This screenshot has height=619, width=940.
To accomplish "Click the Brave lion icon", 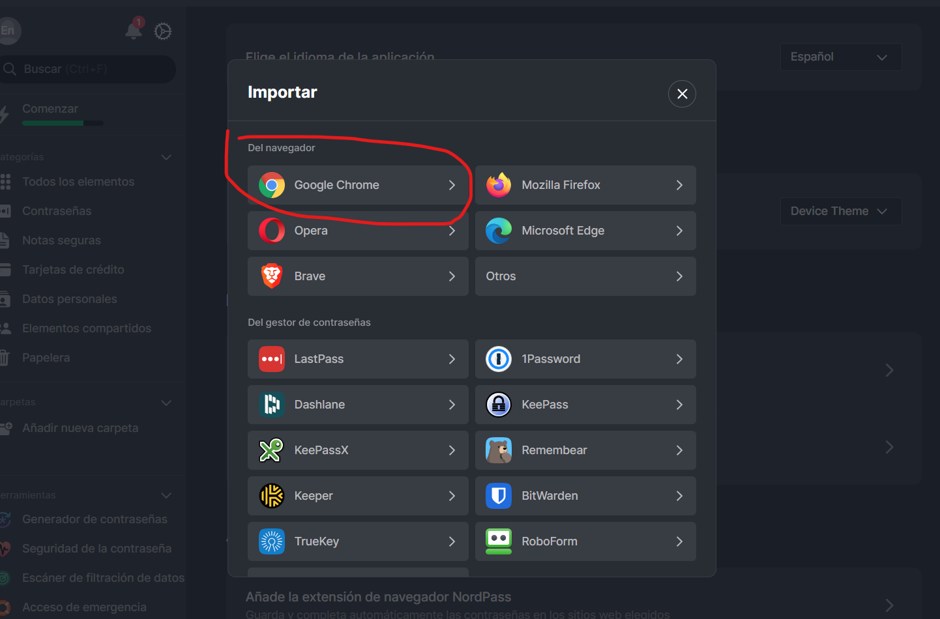I will [272, 276].
